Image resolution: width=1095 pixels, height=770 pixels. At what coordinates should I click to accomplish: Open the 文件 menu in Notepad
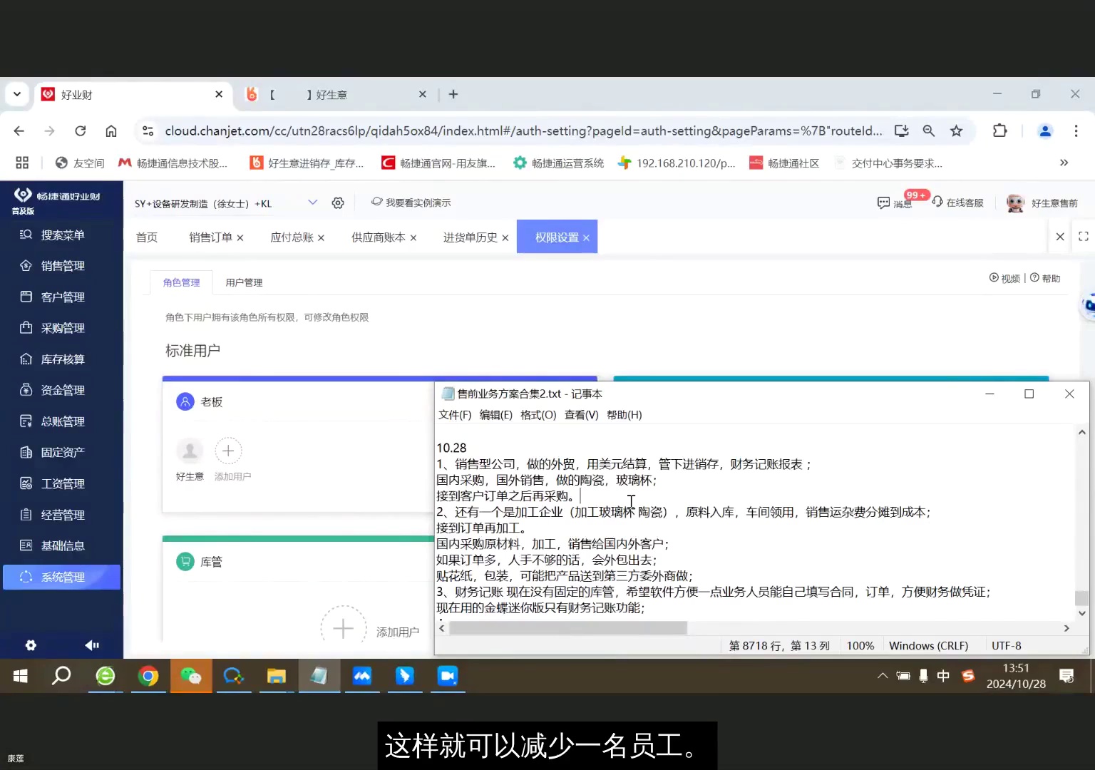click(454, 414)
